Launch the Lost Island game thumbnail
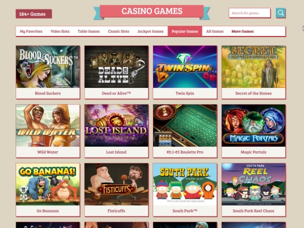Screen dimensions: 304x228 [117, 126]
